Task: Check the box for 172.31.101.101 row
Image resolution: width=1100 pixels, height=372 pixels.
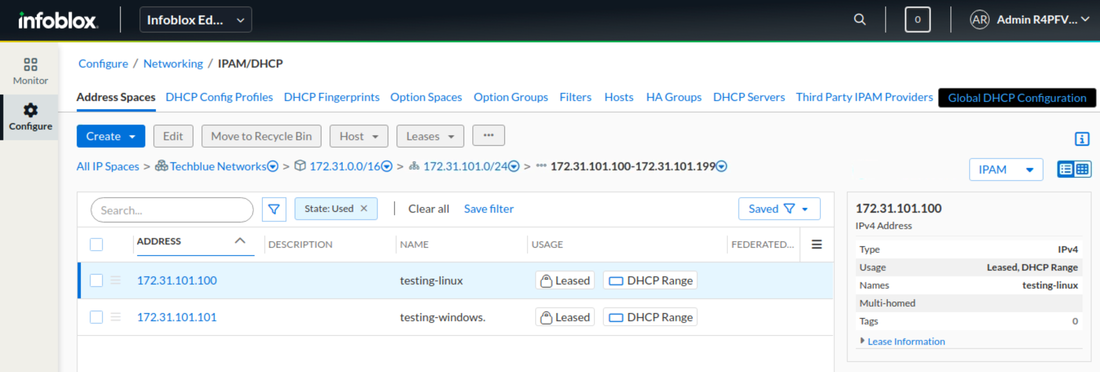Action: tap(97, 317)
